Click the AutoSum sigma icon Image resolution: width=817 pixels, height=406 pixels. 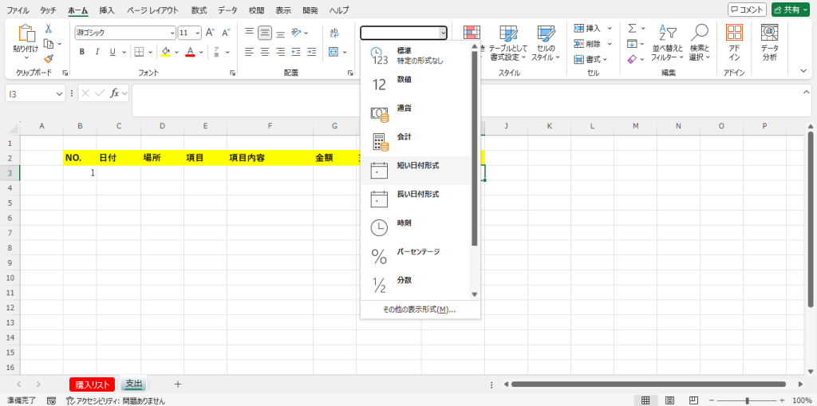coord(631,28)
